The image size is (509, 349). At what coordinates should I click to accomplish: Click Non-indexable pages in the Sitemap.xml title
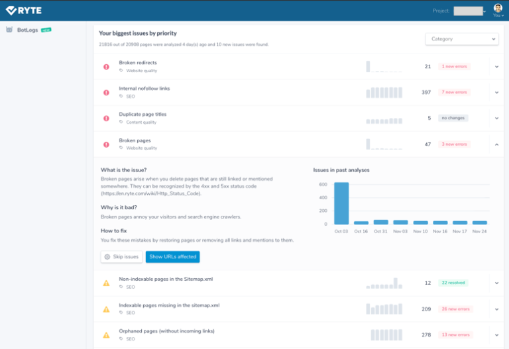click(x=166, y=279)
